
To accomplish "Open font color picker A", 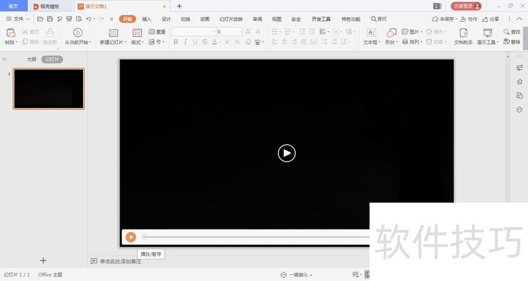I will (x=214, y=42).
